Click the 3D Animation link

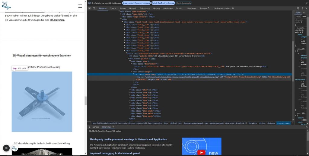click(x=57, y=20)
